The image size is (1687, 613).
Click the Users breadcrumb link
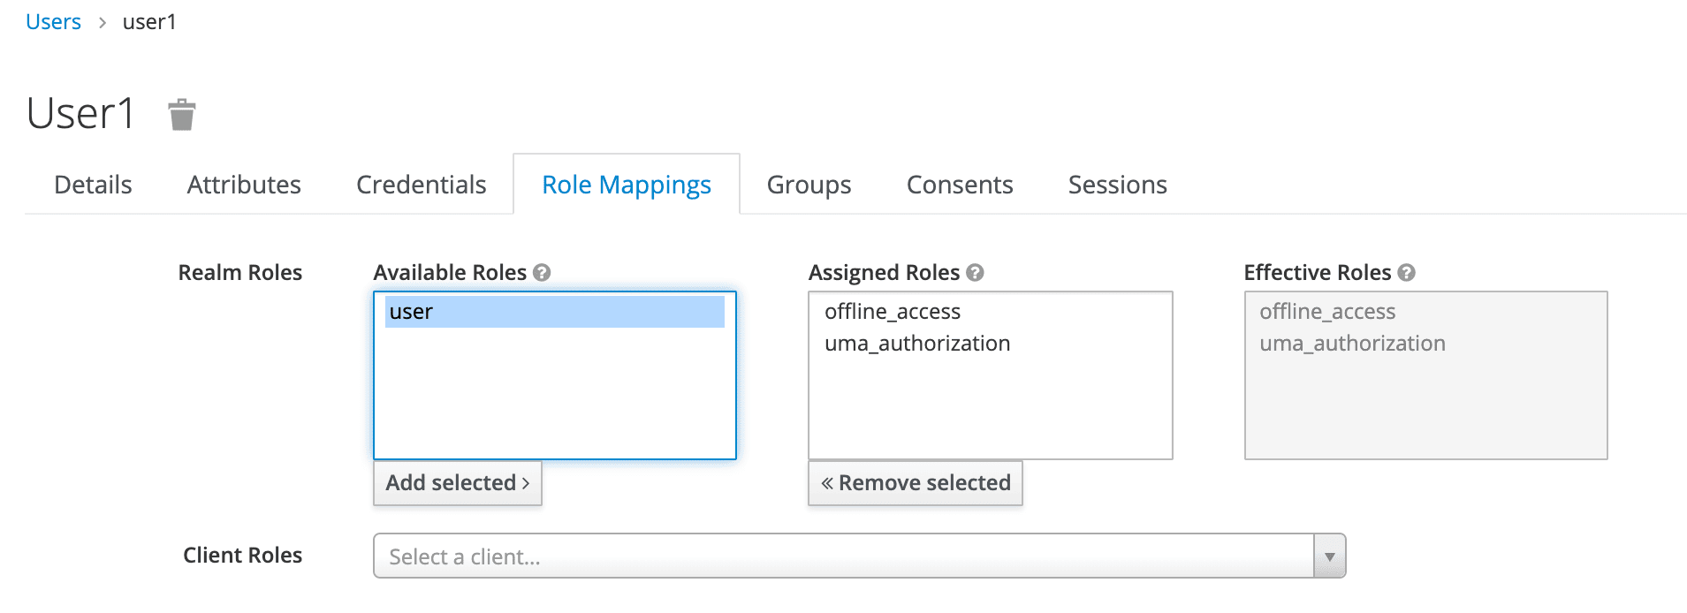53,22
